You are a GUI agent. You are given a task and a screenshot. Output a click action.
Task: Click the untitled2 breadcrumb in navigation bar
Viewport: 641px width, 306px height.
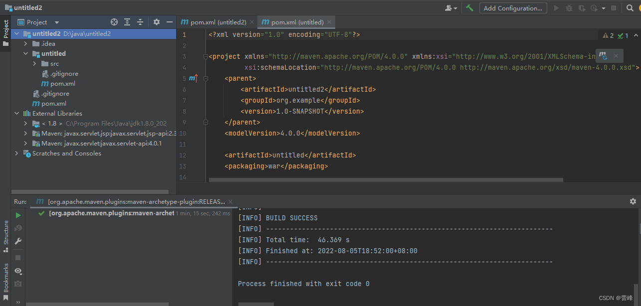(x=23, y=8)
